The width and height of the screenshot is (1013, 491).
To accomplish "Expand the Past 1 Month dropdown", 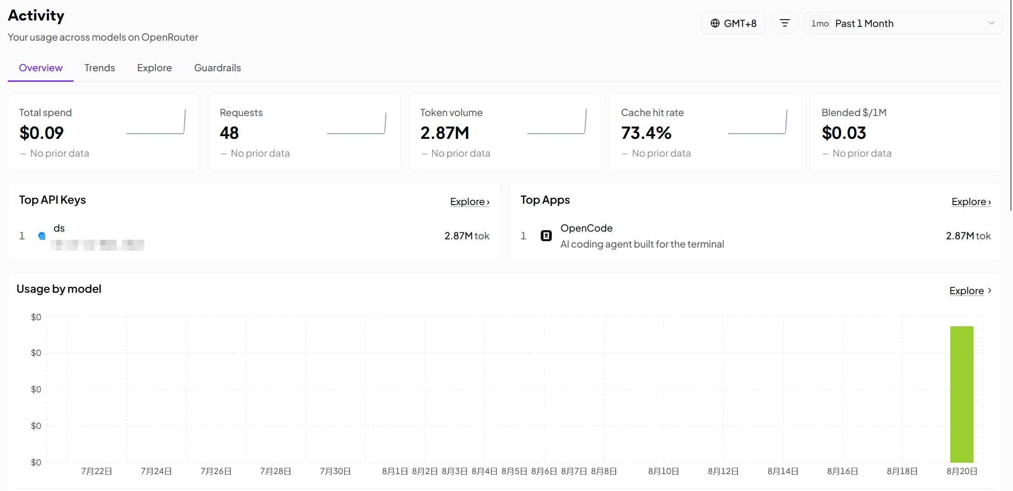I will (903, 23).
